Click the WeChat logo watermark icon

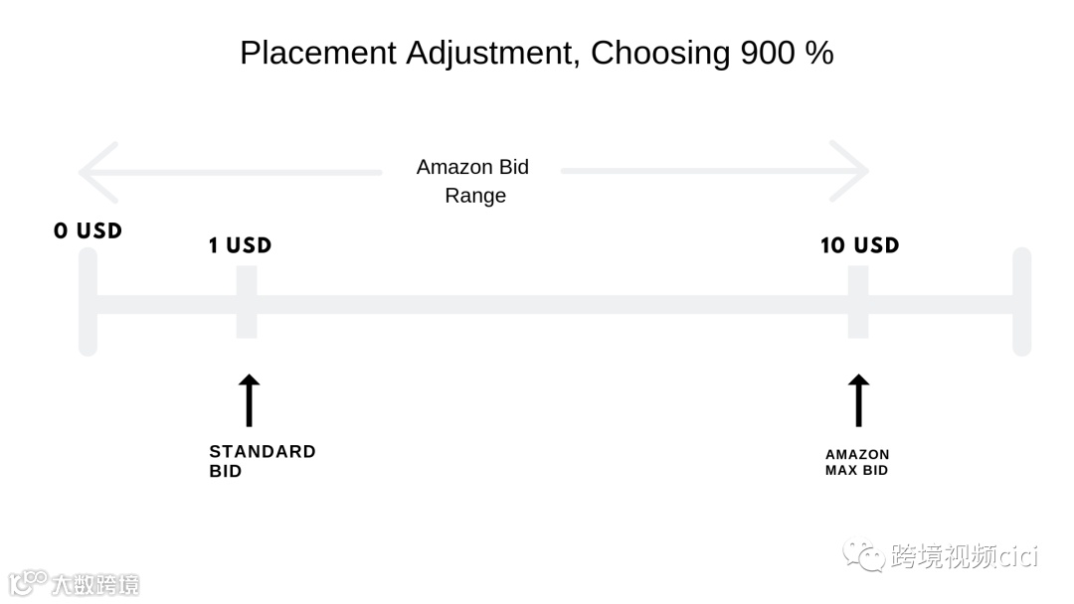[863, 555]
